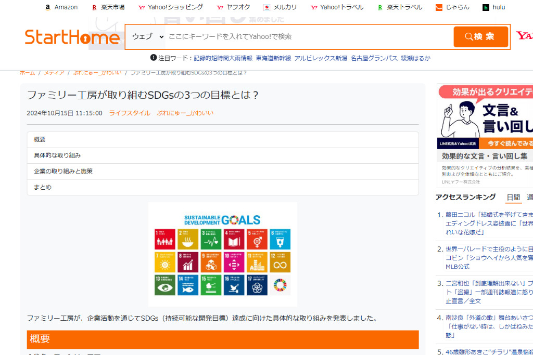Go to ホーム in breadcrumb
The image size is (533, 355).
click(27, 73)
